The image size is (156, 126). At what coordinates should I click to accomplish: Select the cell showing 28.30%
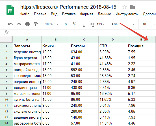coord(113,76)
